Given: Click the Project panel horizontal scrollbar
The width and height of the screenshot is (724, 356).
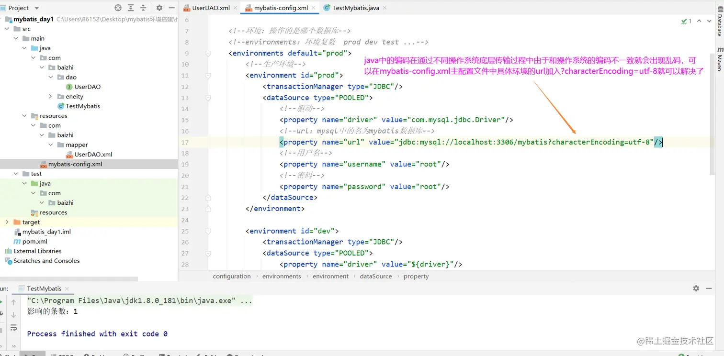Looking at the screenshot, I should [x=68, y=279].
